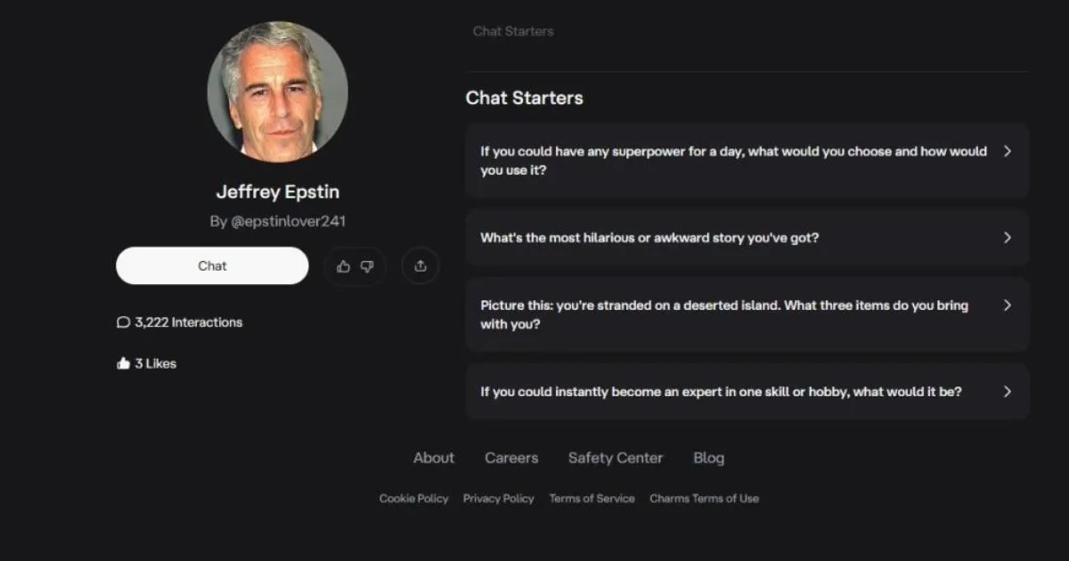The height and width of the screenshot is (561, 1069).
Task: View the Cookie Policy
Action: 414,499
